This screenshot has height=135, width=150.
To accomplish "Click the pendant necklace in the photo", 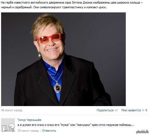I will [57, 88].
